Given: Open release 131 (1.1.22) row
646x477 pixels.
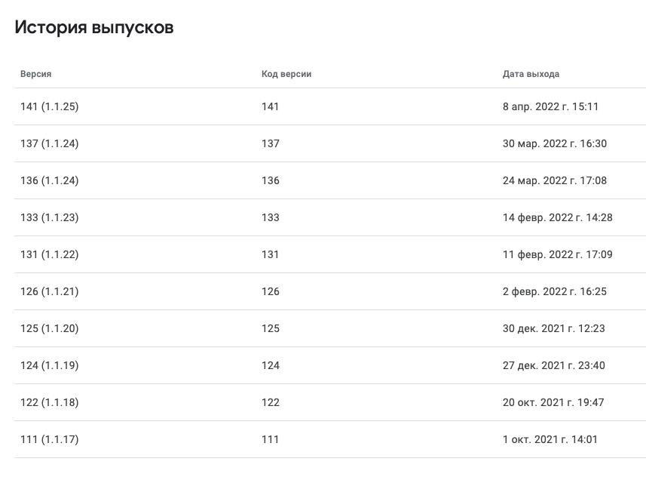Looking at the screenshot, I should pyautogui.click(x=330, y=254).
